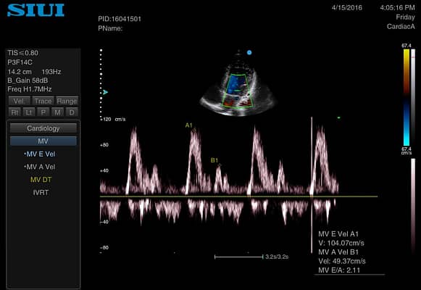Select the Trace measurement button
Image resolution: width=421 pixels, height=290 pixels.
click(x=43, y=101)
